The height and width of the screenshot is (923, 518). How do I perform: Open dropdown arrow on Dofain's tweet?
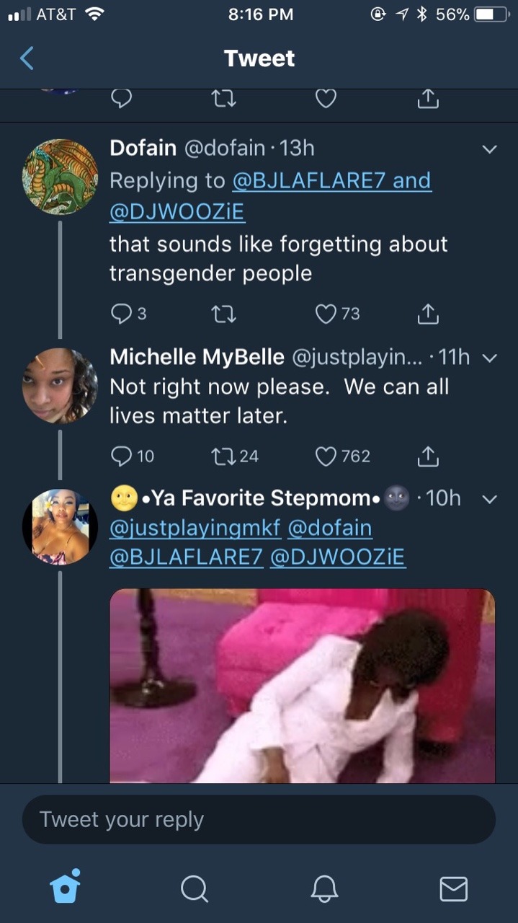tap(489, 149)
